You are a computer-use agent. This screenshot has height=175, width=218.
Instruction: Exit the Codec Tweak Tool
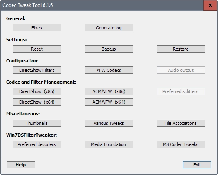pos(197,165)
